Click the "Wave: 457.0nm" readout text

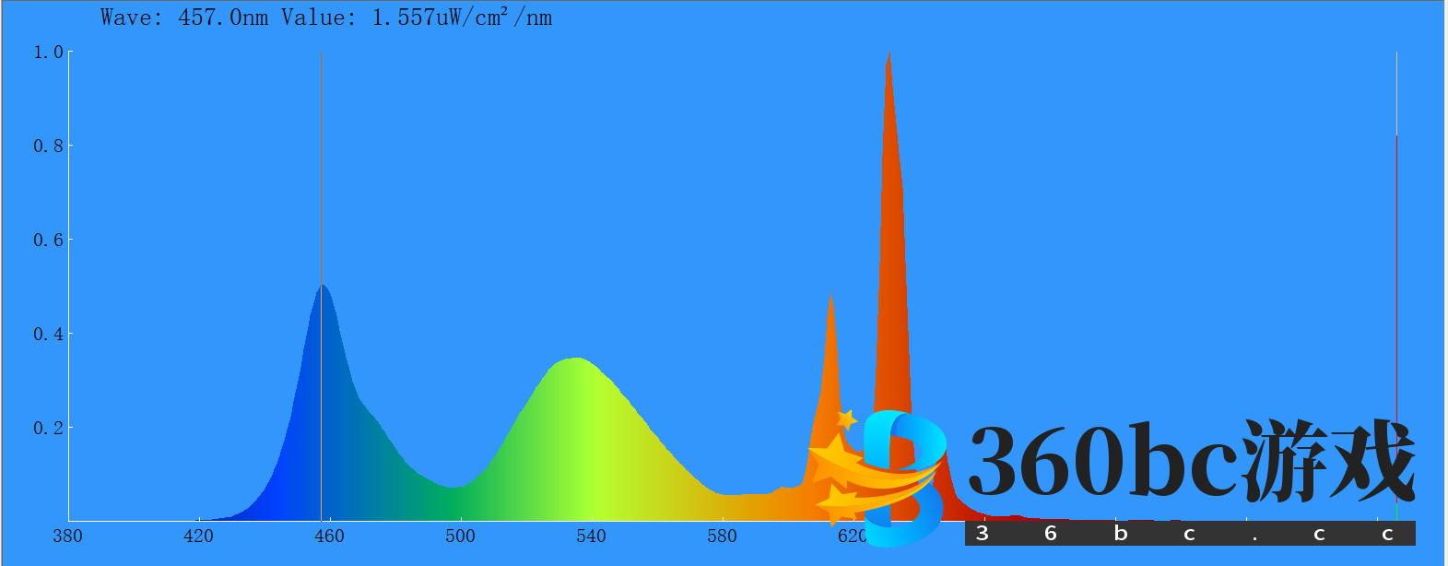click(x=184, y=18)
